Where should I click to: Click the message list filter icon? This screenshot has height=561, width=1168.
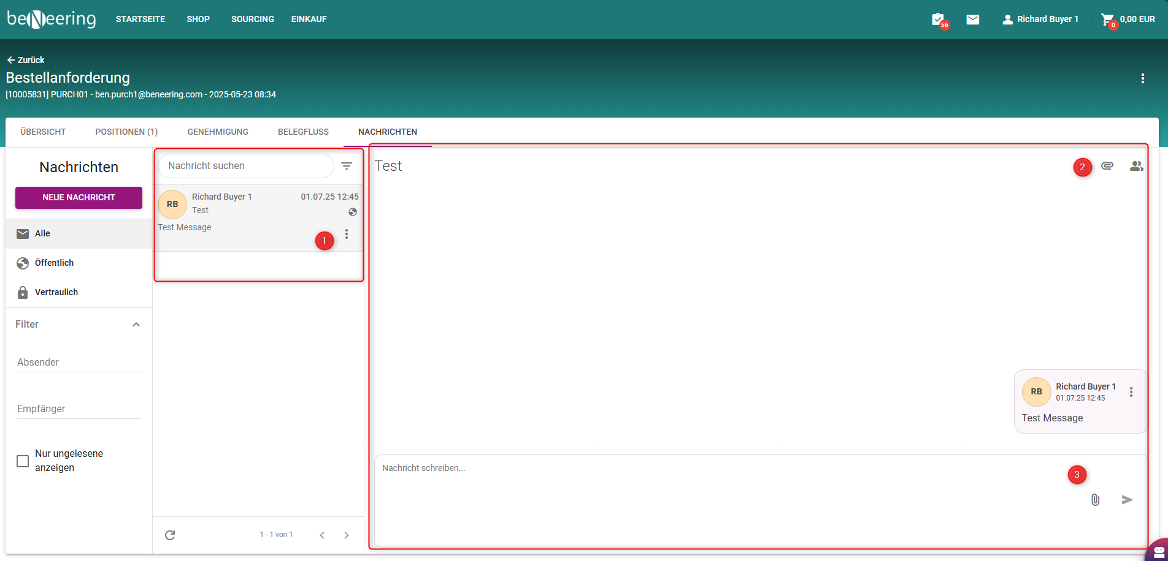(347, 166)
